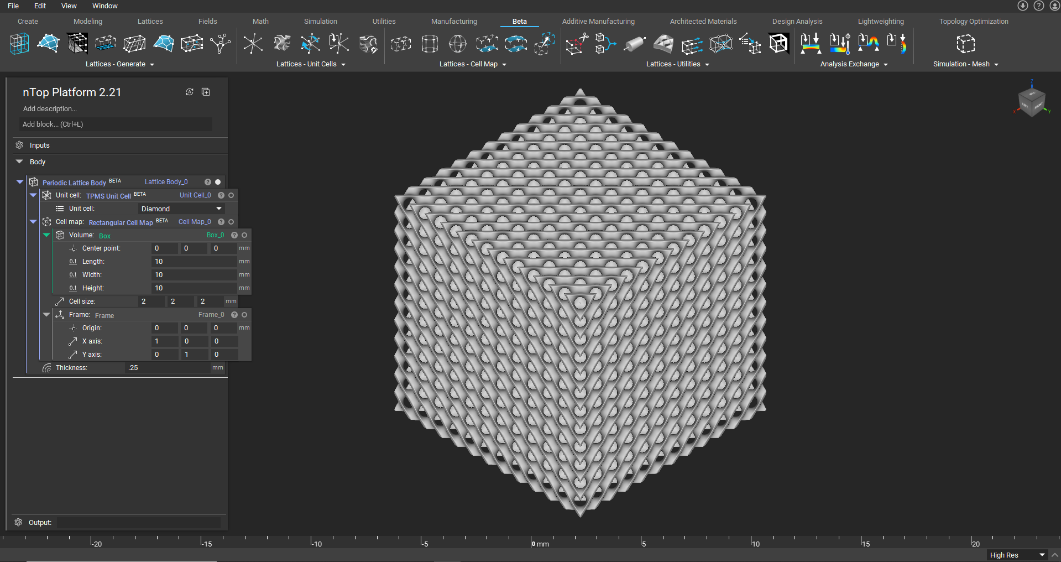This screenshot has width=1061, height=562.
Task: Collapse the Volume Box block
Action: pyautogui.click(x=46, y=235)
